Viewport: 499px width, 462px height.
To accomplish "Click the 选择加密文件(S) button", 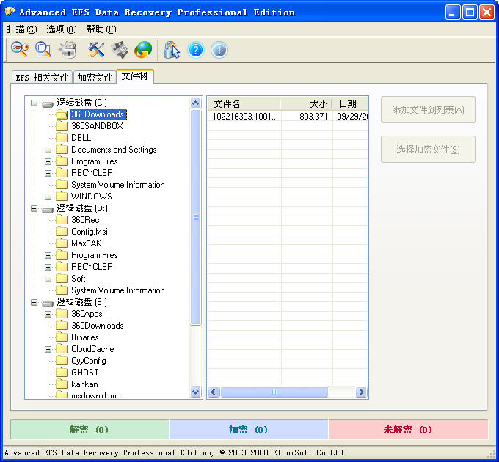I will tap(428, 150).
